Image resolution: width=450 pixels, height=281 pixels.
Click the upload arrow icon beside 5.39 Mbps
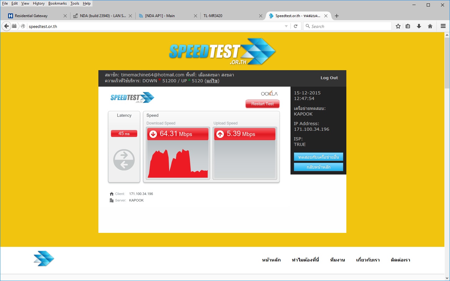coord(220,134)
